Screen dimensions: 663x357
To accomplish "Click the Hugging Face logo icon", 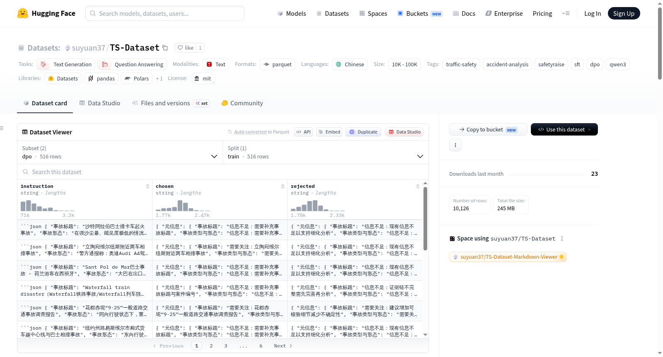I will pyautogui.click(x=23, y=13).
